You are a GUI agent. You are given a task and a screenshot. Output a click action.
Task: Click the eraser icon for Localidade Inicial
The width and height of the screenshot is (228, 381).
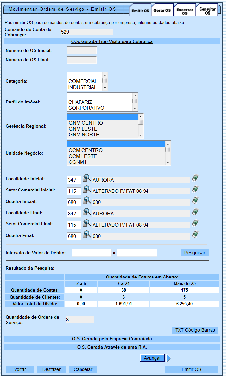coord(195,178)
